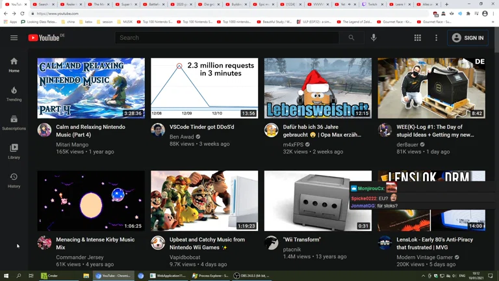Click browser forward arrow
This screenshot has height=281, width=499.
pyautogui.click(x=14, y=14)
